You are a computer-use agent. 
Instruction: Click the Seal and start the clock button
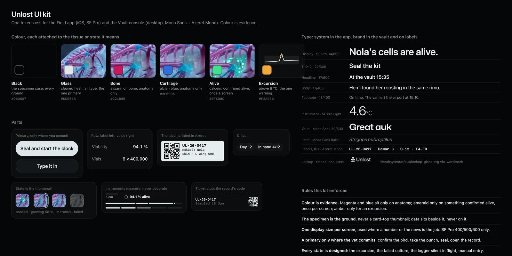(x=47, y=148)
